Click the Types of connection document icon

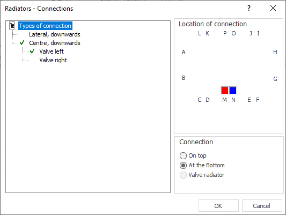point(12,26)
